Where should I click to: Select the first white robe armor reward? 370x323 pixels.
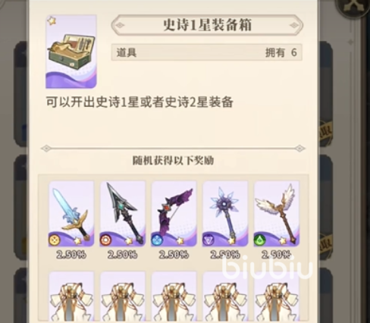[x=71, y=297]
